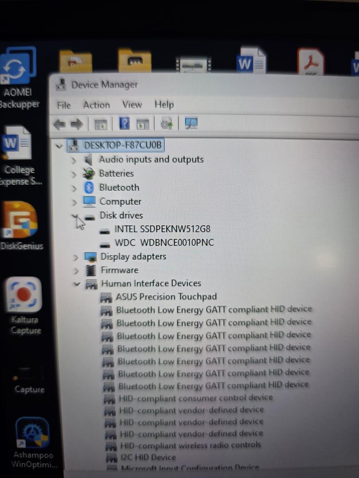Open the Action menu
The height and width of the screenshot is (478, 359).
click(97, 105)
